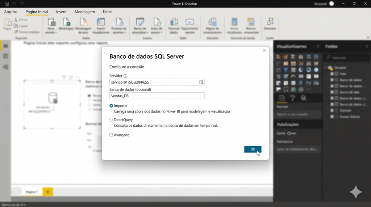Select the funnel chart visual icon

click(286, 70)
